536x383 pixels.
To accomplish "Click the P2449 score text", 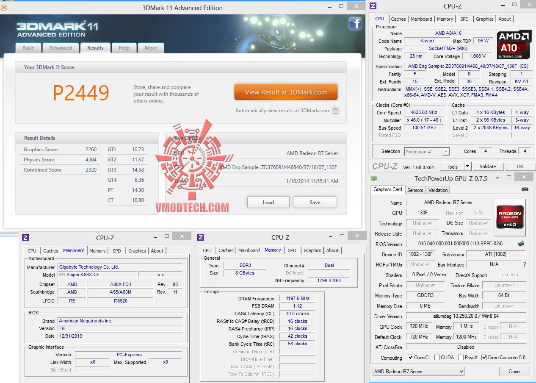I will (x=81, y=93).
